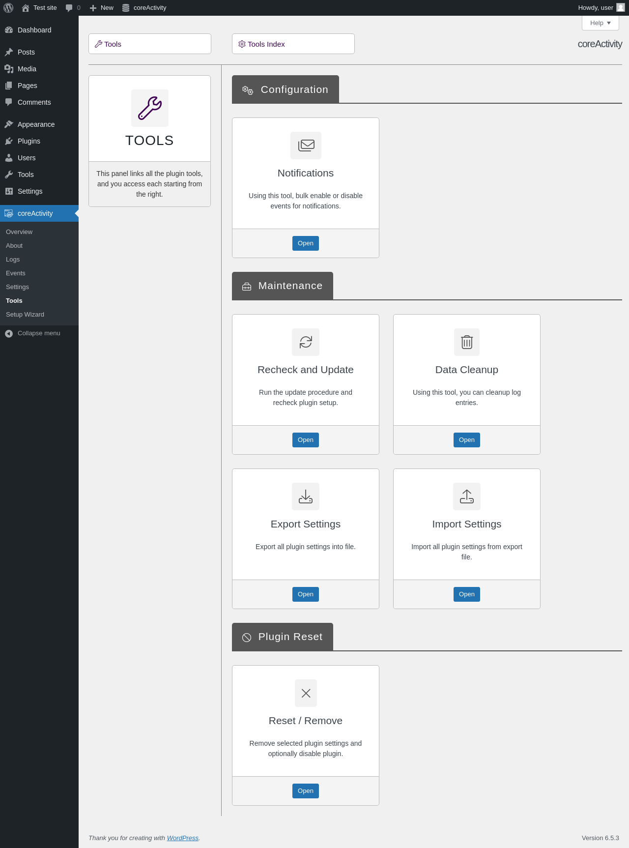Open the Recheck and Update tool

[306, 440]
